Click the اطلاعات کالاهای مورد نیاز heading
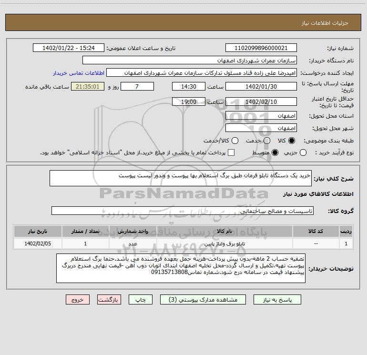The width and height of the screenshot is (367, 355). click(318, 194)
